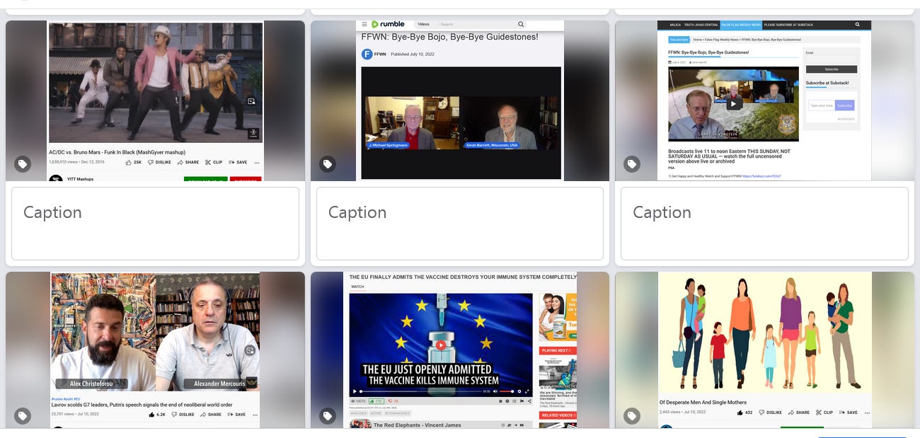920x438 pixels.
Task: Select the Lavrov scolds G7 leaders thumbnail
Action: pyautogui.click(x=155, y=350)
